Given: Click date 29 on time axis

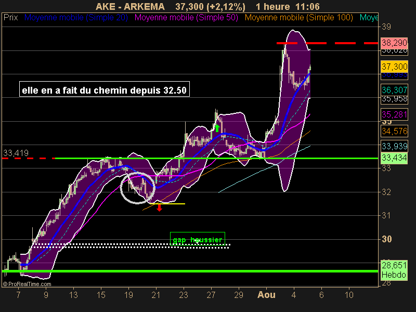Looking at the screenshot, I should tap(239, 295).
